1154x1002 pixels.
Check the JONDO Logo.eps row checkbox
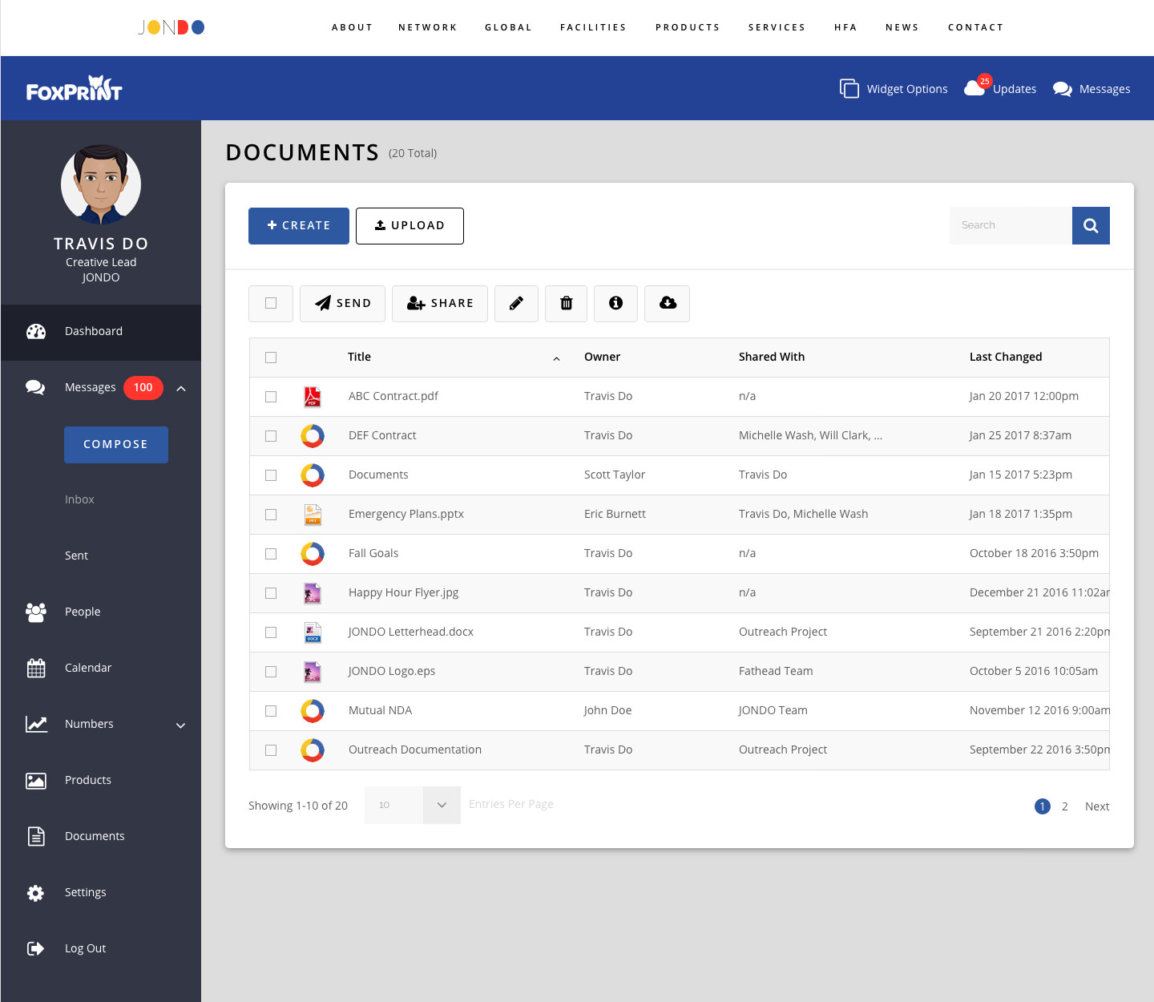click(271, 672)
